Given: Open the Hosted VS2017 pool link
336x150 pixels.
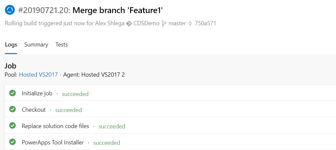Looking at the screenshot, I should pos(38,75).
